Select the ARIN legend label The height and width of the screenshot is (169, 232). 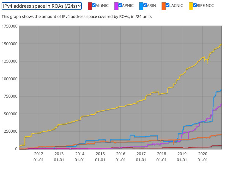click(151, 5)
